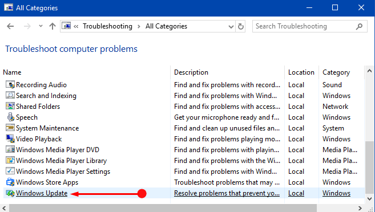Viewport: 375px width, 212px height.
Task: Go up one level with up arrow
Action: [x=53, y=26]
